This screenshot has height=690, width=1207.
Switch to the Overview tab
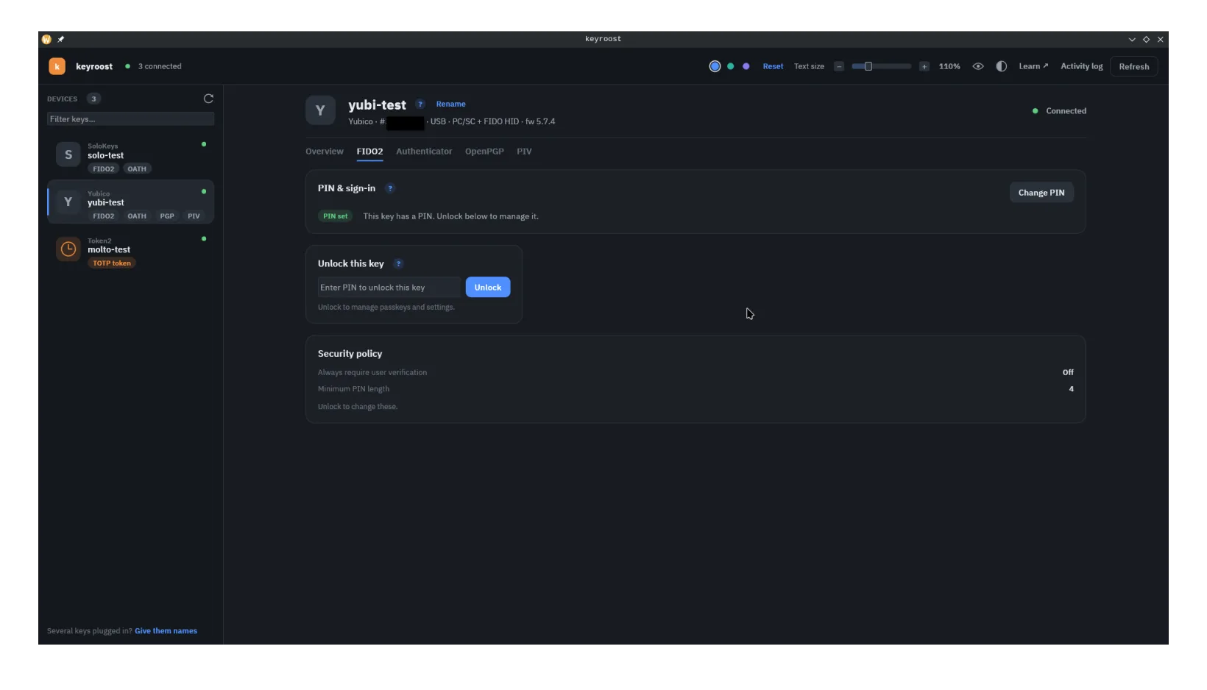[325, 152]
